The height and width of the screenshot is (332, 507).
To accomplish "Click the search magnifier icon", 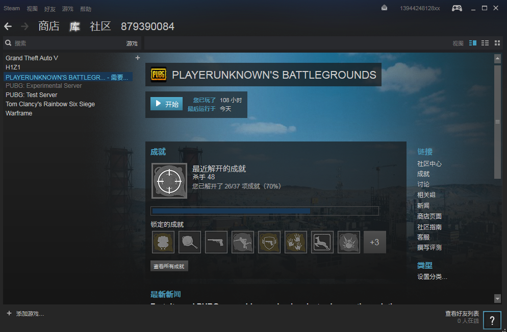I will (x=8, y=43).
